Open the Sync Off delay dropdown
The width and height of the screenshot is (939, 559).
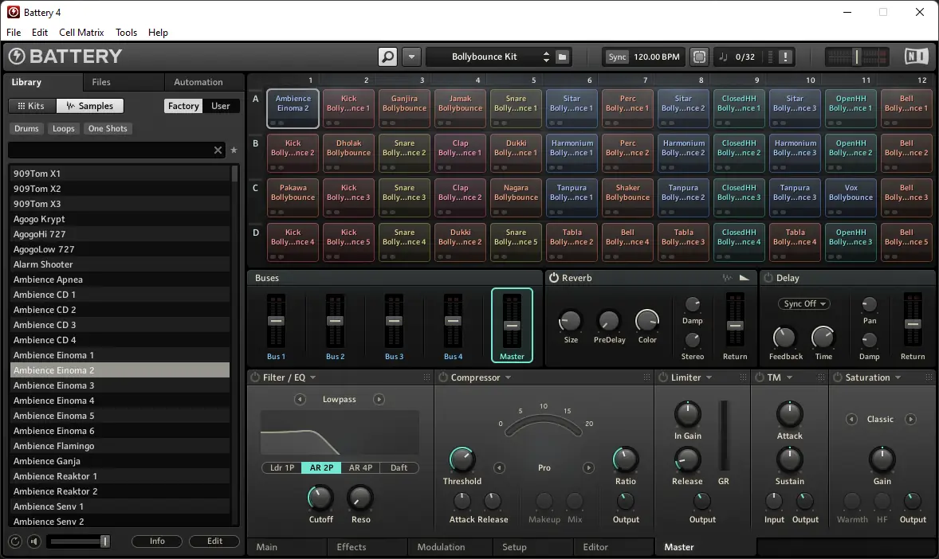click(803, 303)
